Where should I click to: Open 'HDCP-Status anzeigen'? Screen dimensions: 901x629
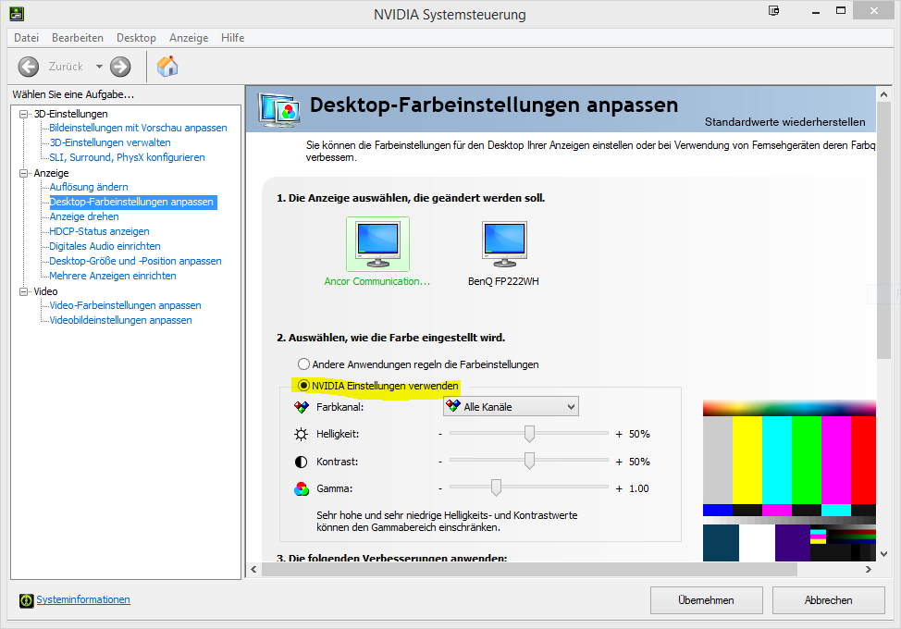point(99,231)
